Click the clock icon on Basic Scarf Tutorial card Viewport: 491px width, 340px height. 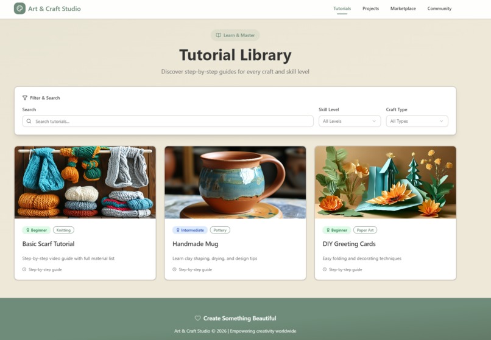click(24, 269)
